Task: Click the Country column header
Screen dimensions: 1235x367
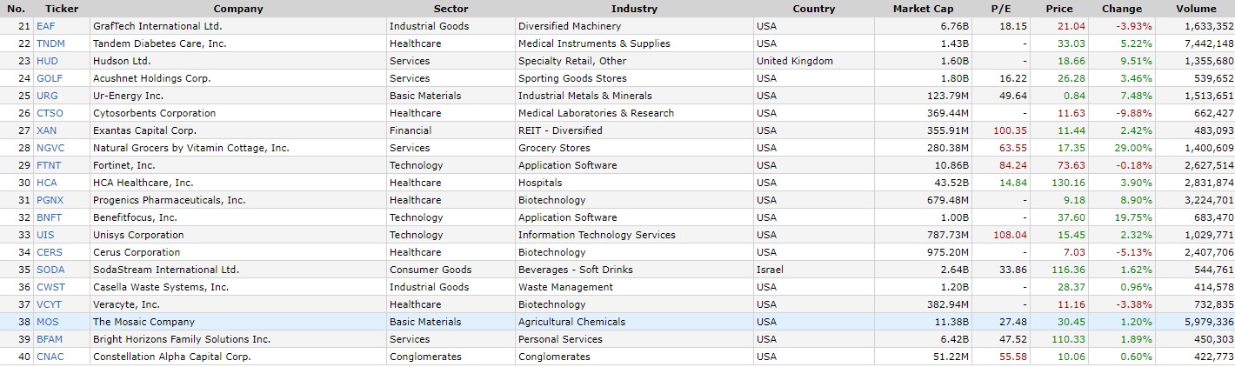Action: [813, 9]
